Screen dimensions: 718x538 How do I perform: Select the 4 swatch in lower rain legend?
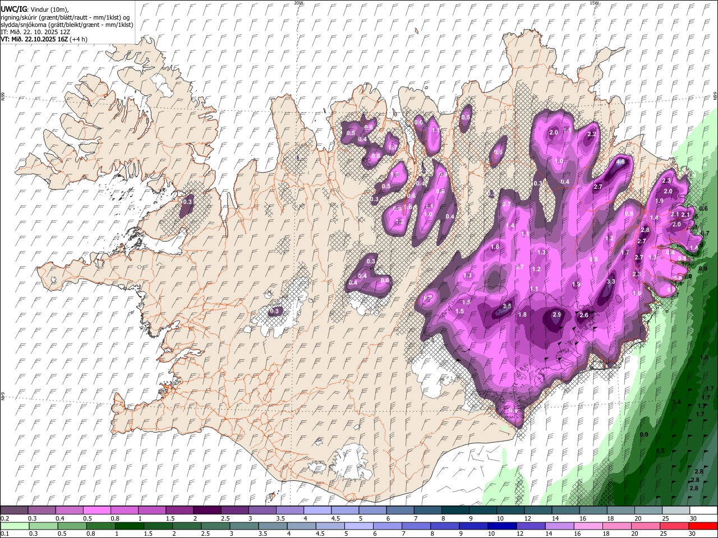301,526
